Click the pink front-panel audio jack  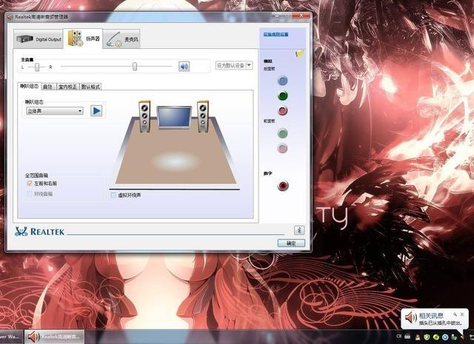coord(282,148)
